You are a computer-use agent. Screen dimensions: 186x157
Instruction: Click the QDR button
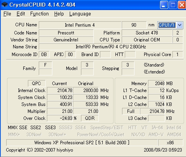(x=90, y=118)
